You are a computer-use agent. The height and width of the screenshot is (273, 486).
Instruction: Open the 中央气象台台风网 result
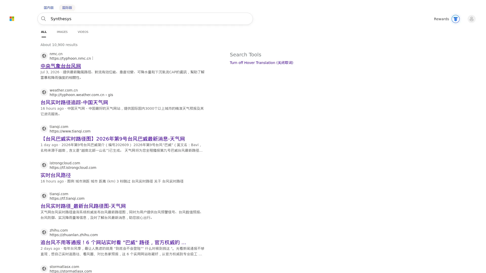point(61,66)
